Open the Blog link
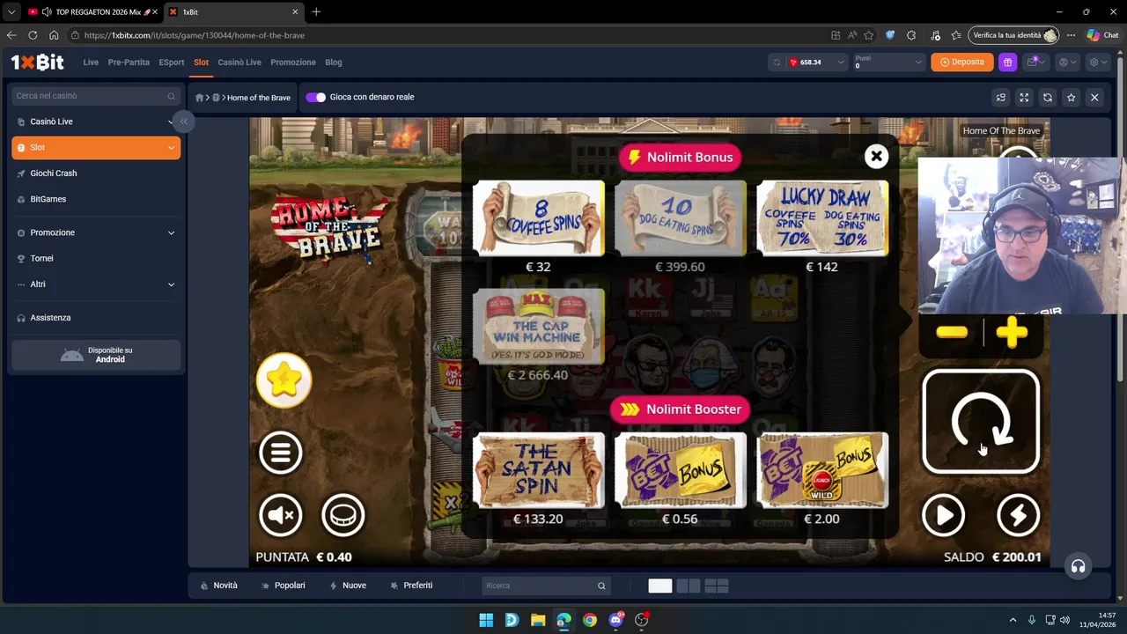Screen dimensions: 1127x634 (x=334, y=63)
